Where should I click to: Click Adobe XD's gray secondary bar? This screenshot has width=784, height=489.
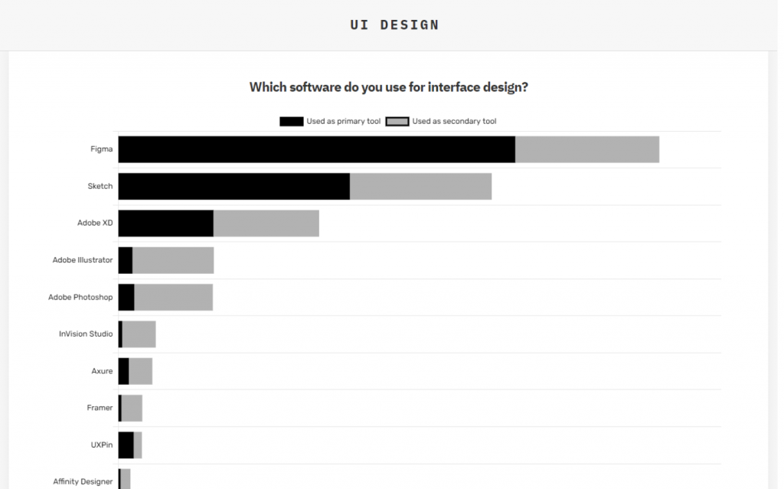266,223
